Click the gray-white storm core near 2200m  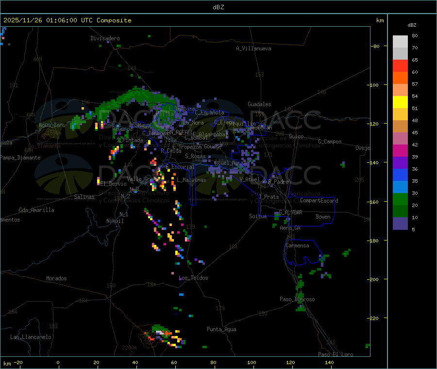(x=160, y=332)
